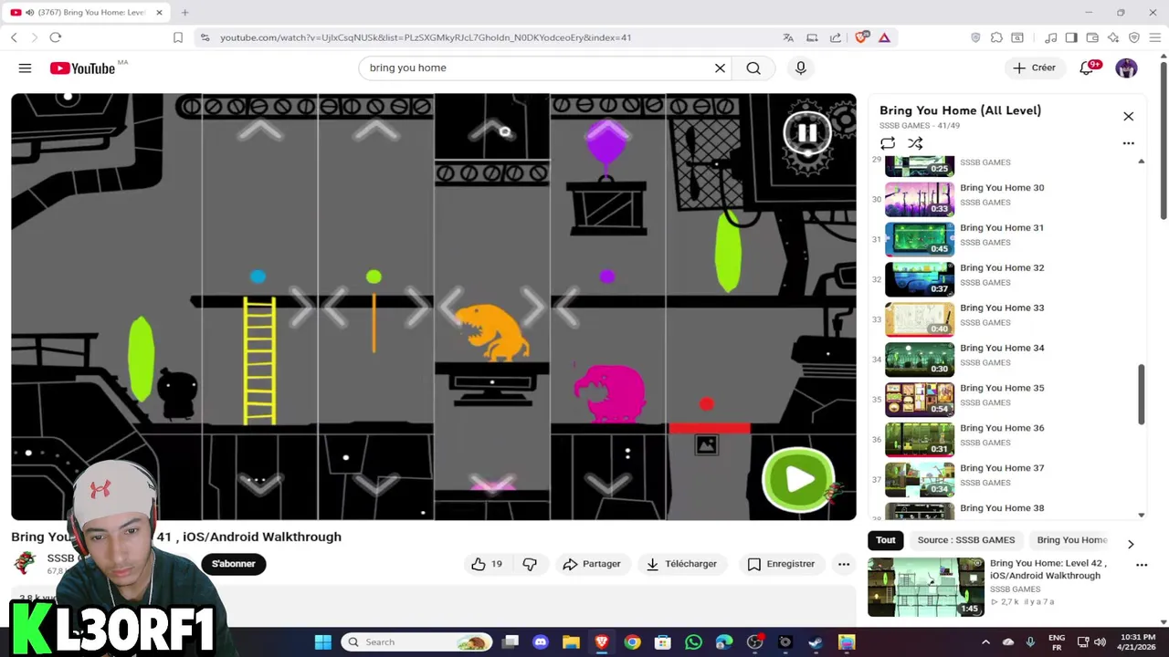This screenshot has width=1169, height=657.
Task: Open the Brave Rewards triangle icon
Action: [884, 37]
